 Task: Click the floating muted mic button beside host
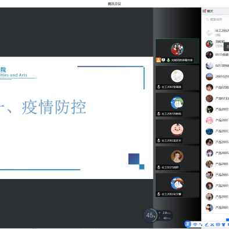click(227, 46)
